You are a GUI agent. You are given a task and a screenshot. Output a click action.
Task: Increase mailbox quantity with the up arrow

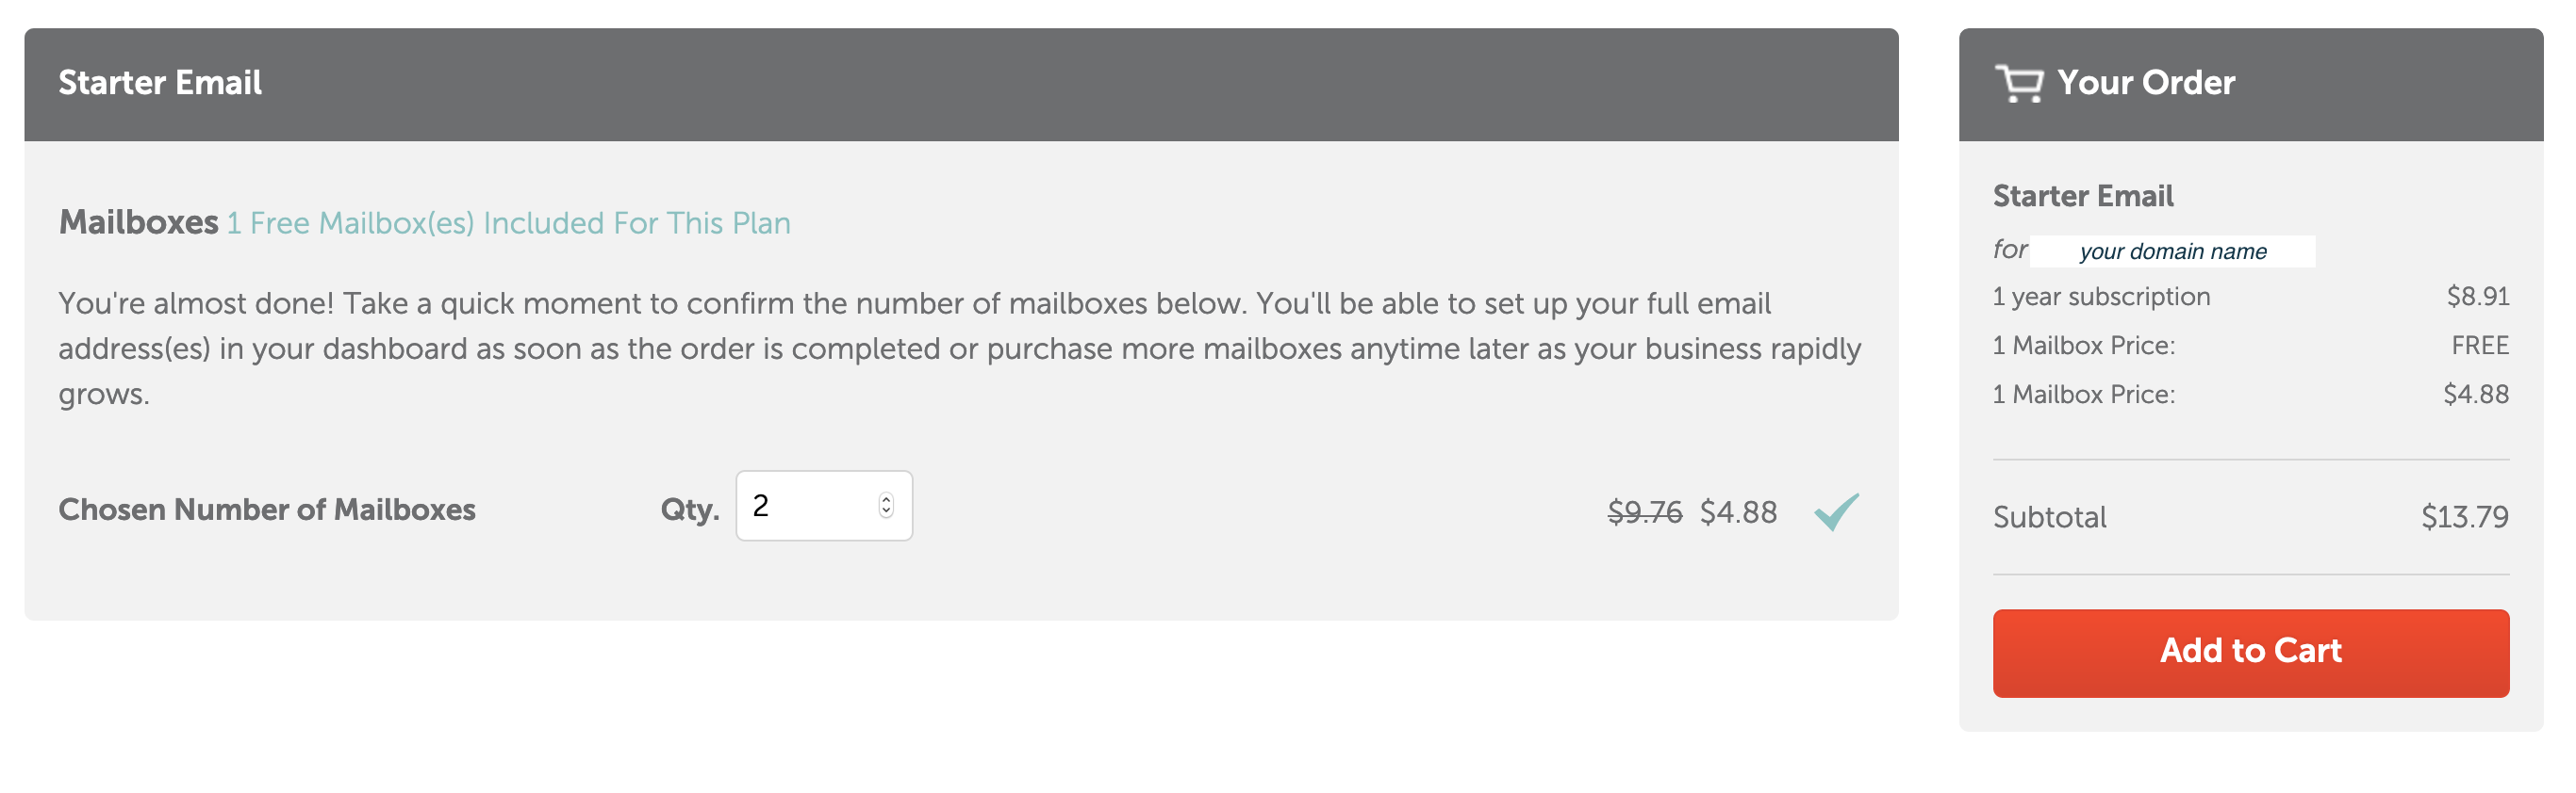[x=886, y=499]
